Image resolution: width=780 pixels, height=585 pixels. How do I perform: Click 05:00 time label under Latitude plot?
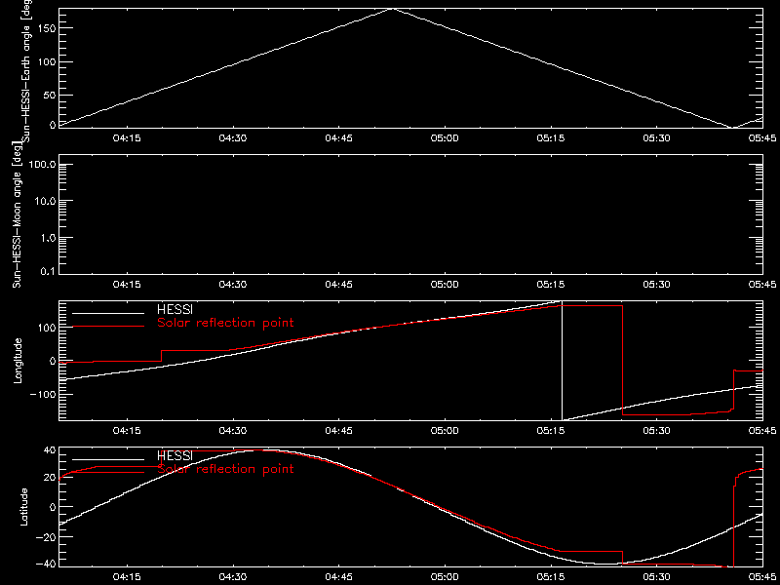445,576
